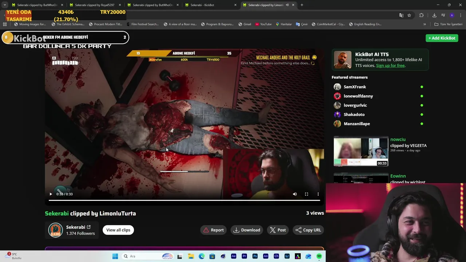Close the Royal5297 clip tab

pyautogui.click(x=120, y=5)
